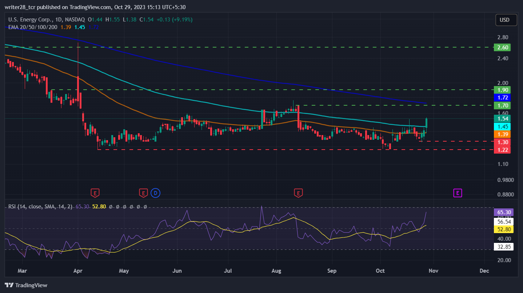Click the red 1.22 support label

pyautogui.click(x=502, y=150)
